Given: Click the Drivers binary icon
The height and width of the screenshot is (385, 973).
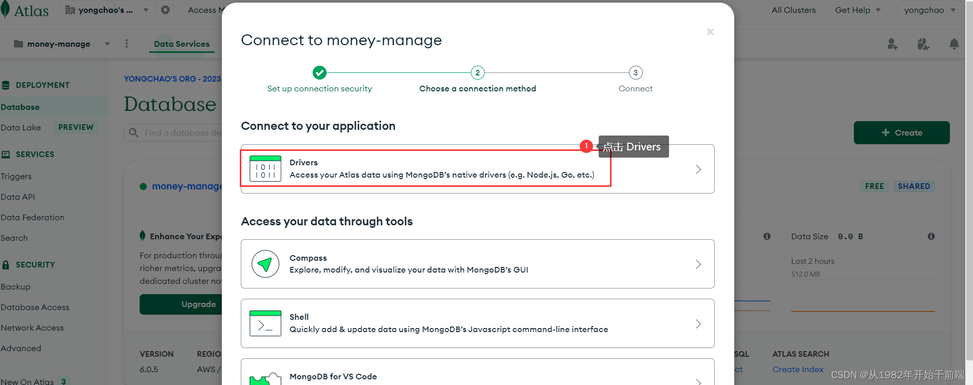Looking at the screenshot, I should point(265,168).
